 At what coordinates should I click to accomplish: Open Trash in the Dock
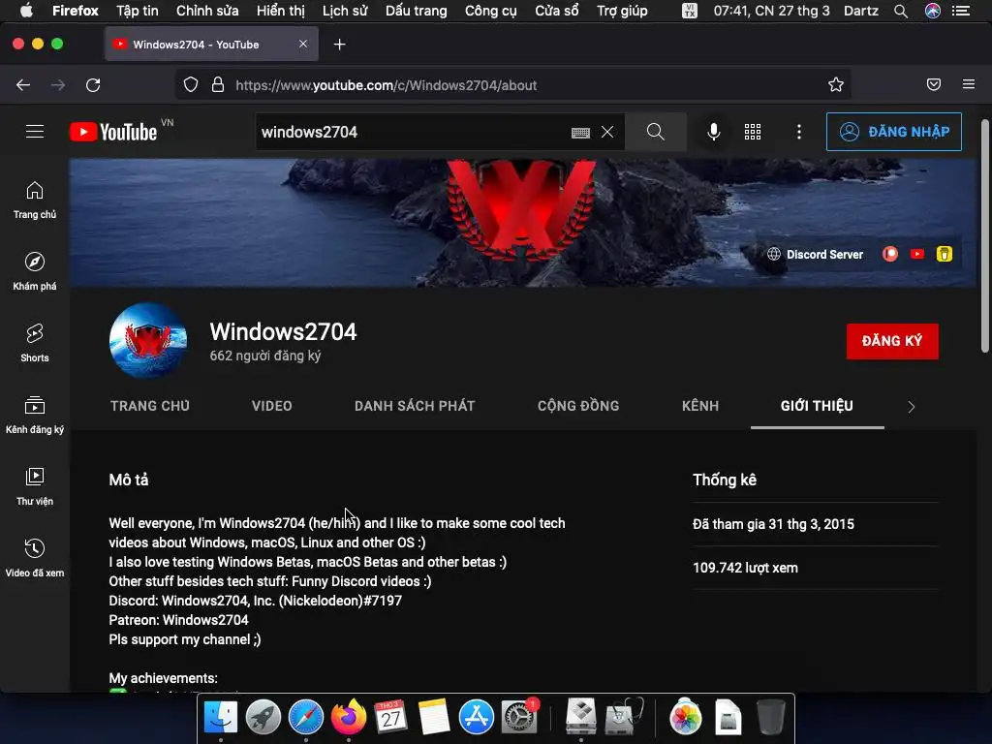tap(770, 717)
